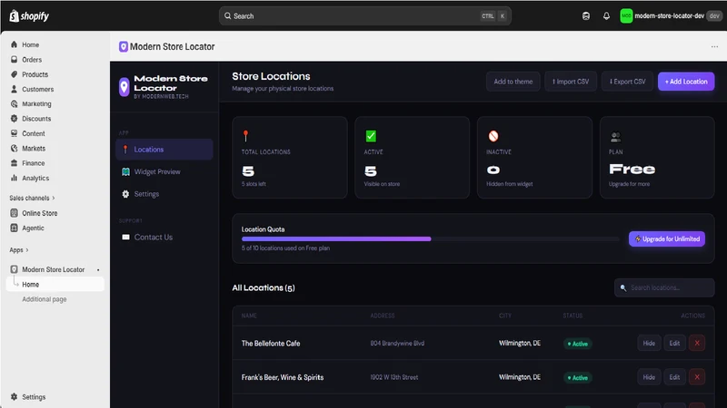727x408 pixels.
Task: Click 804 Brandywine Blvd address
Action: [x=397, y=344]
